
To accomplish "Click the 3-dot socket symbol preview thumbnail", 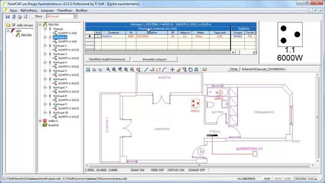I will [x=290, y=35].
